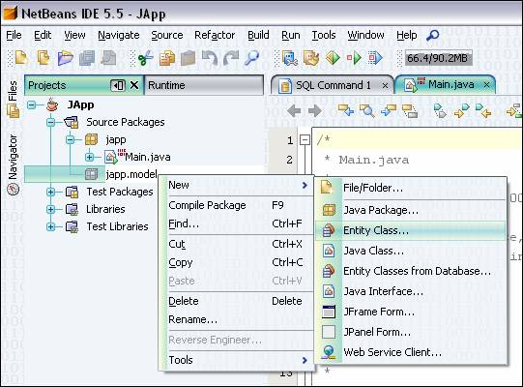Click the Debug Main Project icon
The image size is (523, 387).
(354, 58)
